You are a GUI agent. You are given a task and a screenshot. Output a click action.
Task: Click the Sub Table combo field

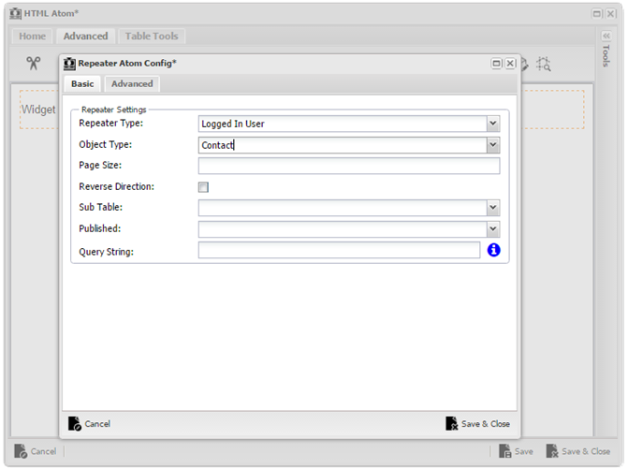[343, 208]
